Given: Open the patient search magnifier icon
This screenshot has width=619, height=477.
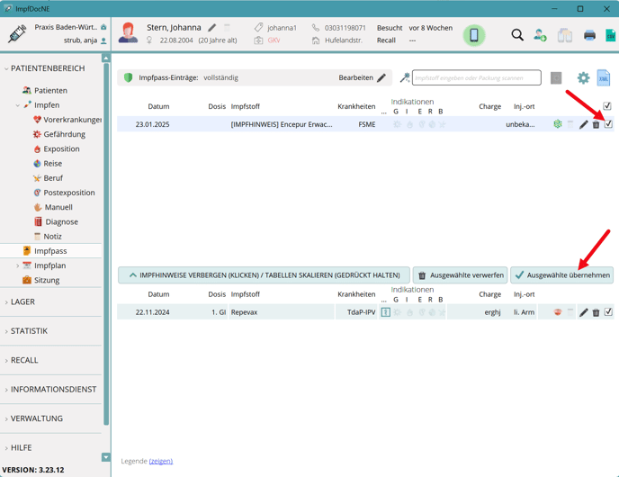Looking at the screenshot, I should (517, 35).
